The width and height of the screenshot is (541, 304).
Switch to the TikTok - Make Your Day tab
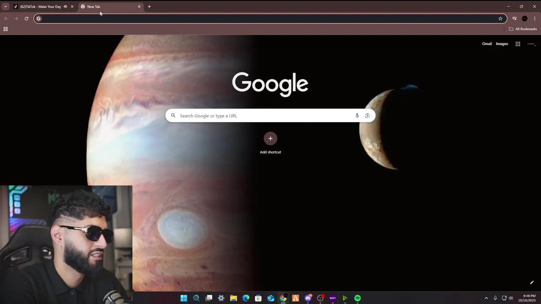[41, 7]
